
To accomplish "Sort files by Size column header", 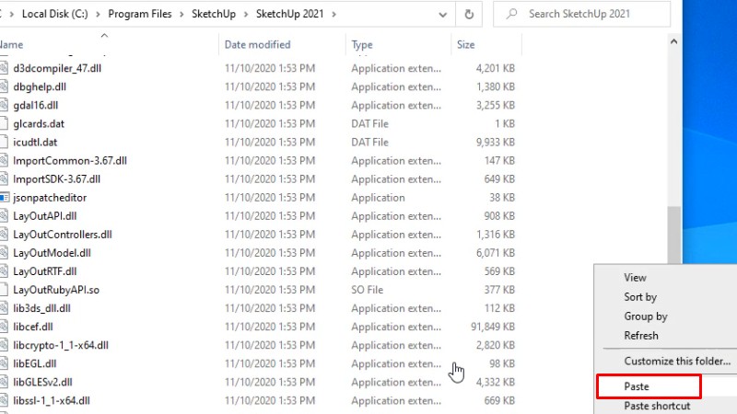I will pos(466,45).
